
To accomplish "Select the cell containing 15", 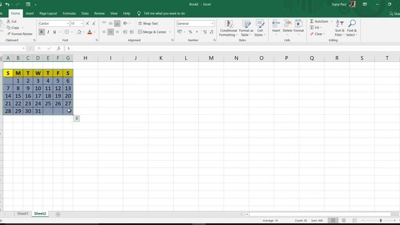I will pyautogui.click(x=18, y=96).
